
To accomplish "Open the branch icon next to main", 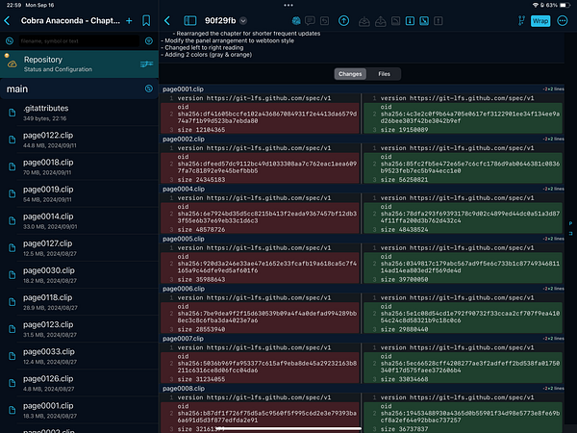I will [x=148, y=89].
